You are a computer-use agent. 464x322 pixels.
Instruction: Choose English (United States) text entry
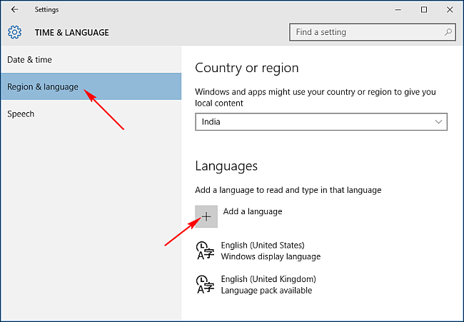263,245
